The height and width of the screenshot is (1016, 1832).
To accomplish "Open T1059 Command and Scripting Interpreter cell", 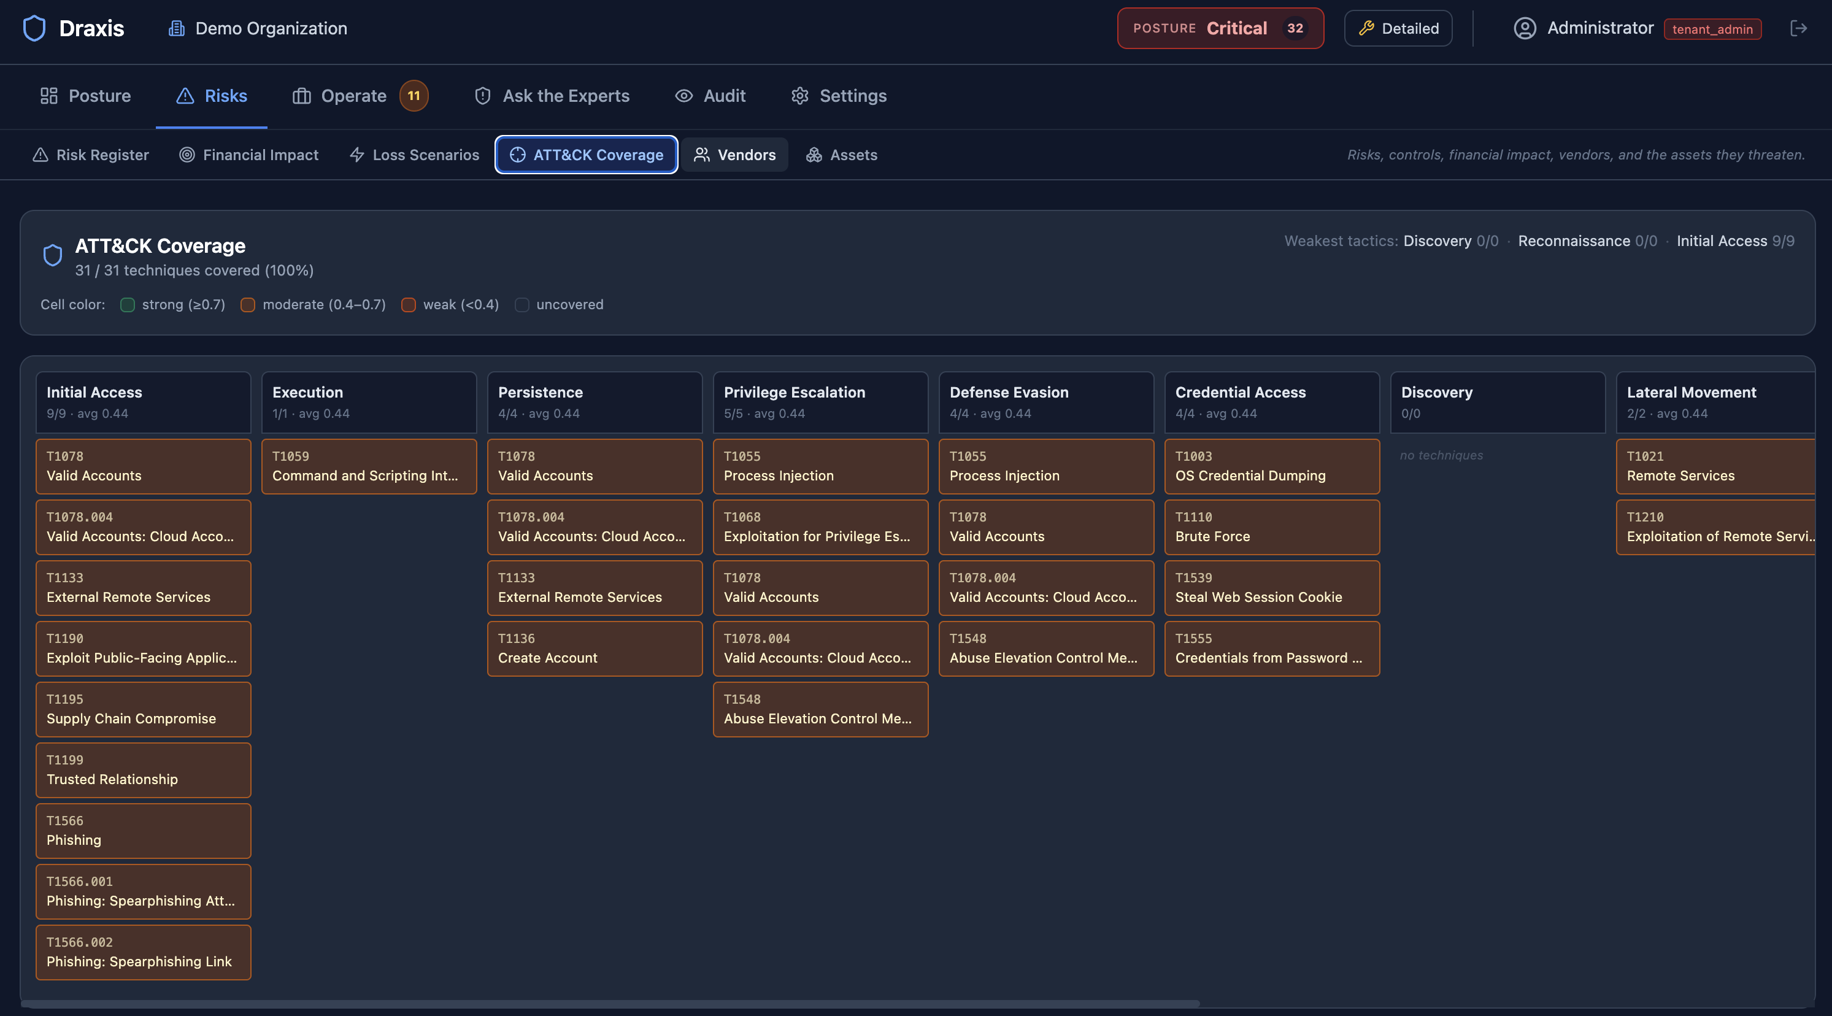I will click(369, 466).
